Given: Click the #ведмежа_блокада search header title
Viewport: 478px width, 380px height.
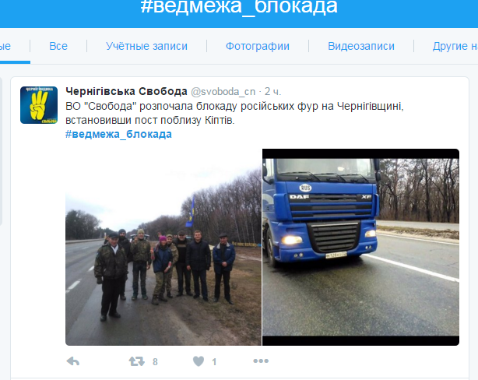Looking at the screenshot, I should click(x=239, y=7).
